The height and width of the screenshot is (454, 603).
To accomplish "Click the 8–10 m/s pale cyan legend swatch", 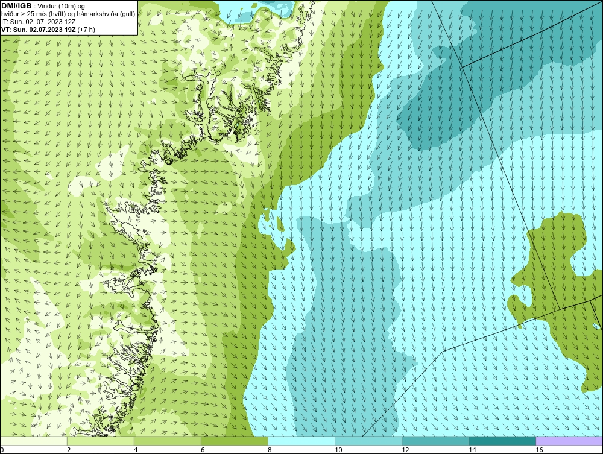I will 301,441.
